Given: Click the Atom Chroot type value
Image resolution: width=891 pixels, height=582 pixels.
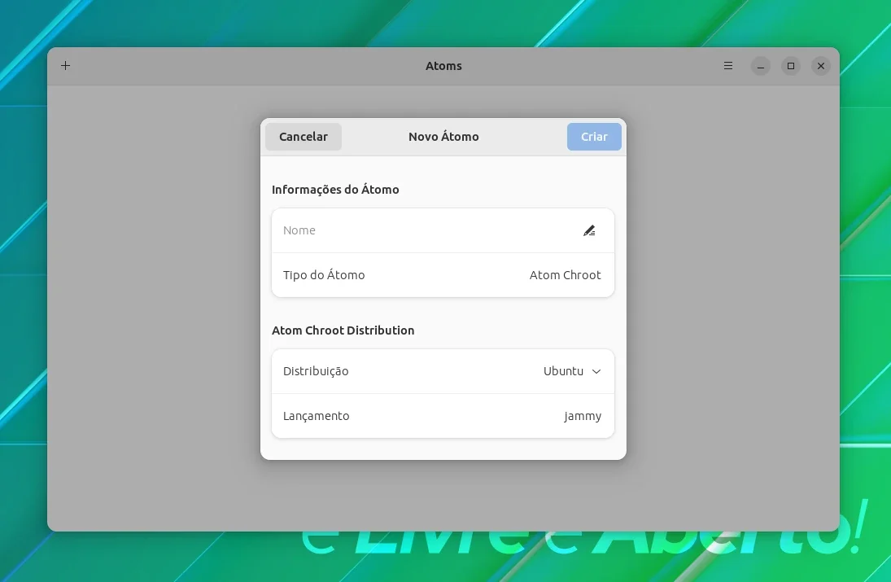Looking at the screenshot, I should (565, 275).
